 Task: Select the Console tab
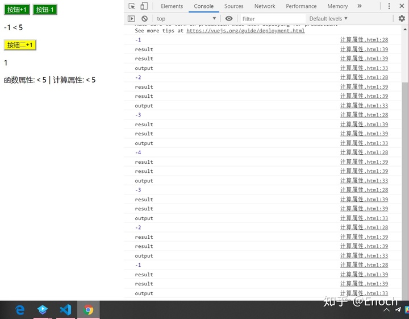[x=204, y=6]
